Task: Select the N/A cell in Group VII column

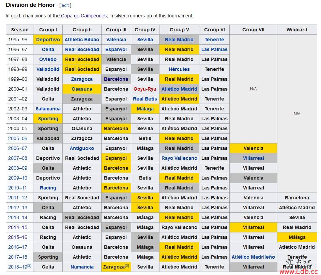Action: tap(253, 89)
